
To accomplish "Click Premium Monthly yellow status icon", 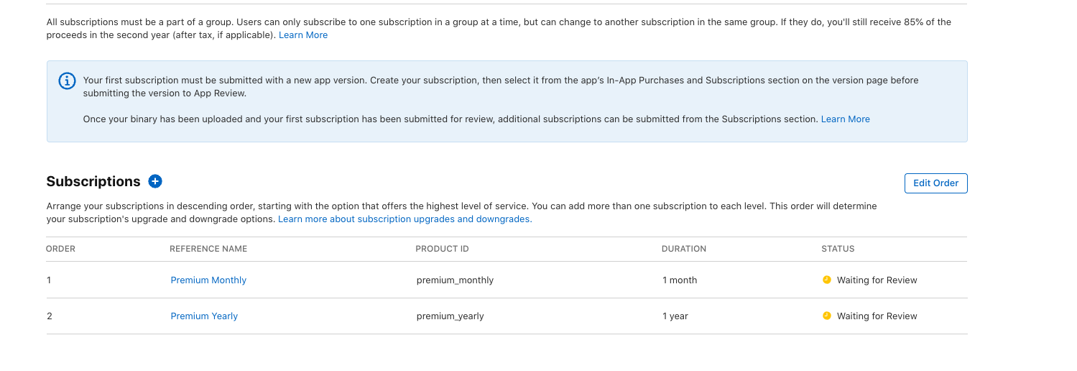I will (826, 280).
